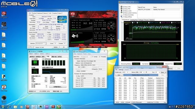Click the fan speed gauge dial
This screenshot has height=109, width=195.
click(111, 25)
